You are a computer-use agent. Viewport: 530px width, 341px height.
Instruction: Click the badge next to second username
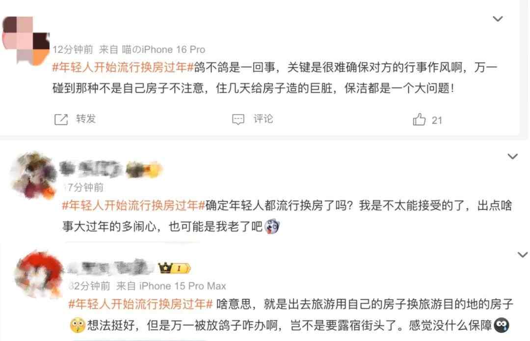pos(144,169)
